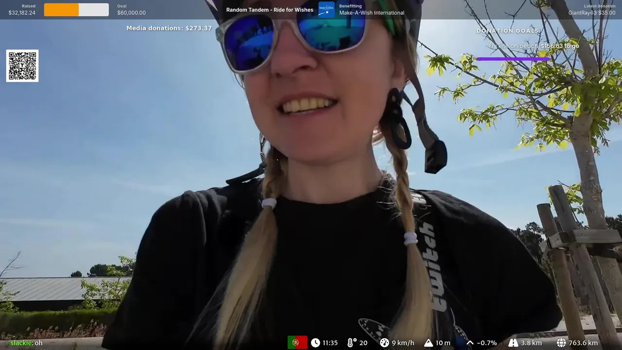Click the Media donations: $273.37 text
Screen dimensions: 622x350
[x=169, y=28]
